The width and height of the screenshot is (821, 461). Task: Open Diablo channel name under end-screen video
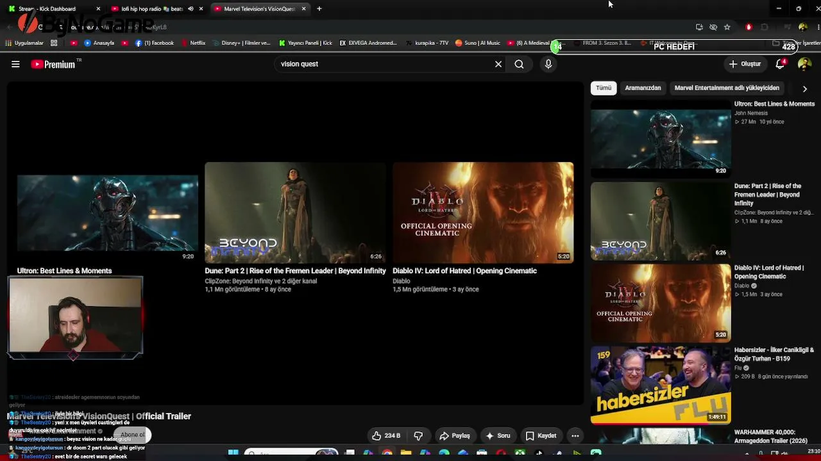point(402,281)
